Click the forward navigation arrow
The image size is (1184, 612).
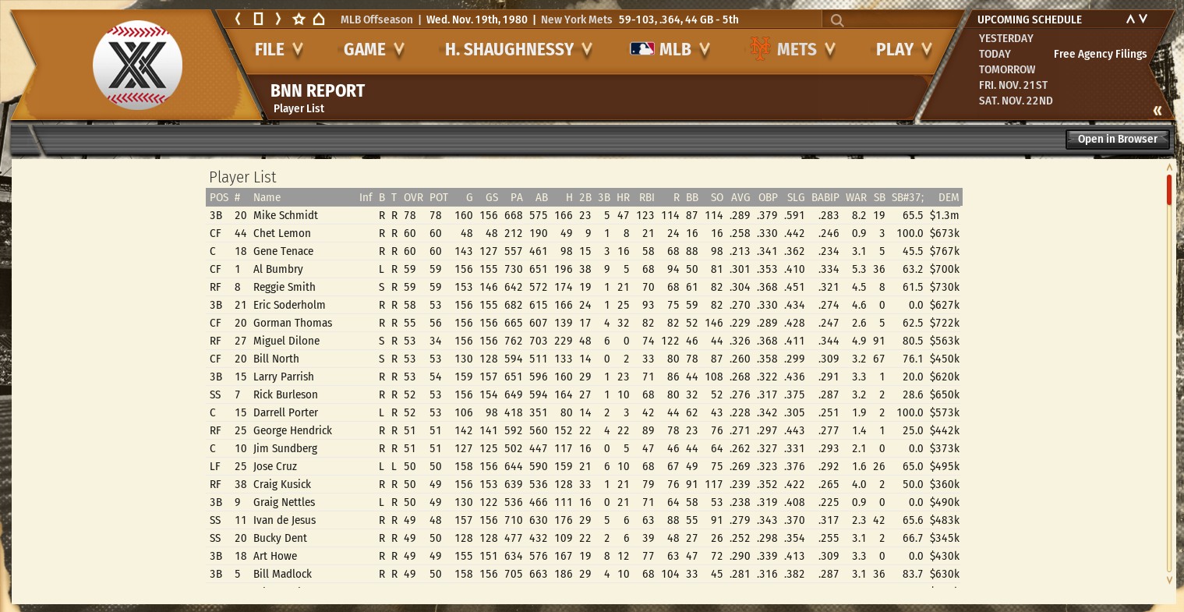point(277,19)
